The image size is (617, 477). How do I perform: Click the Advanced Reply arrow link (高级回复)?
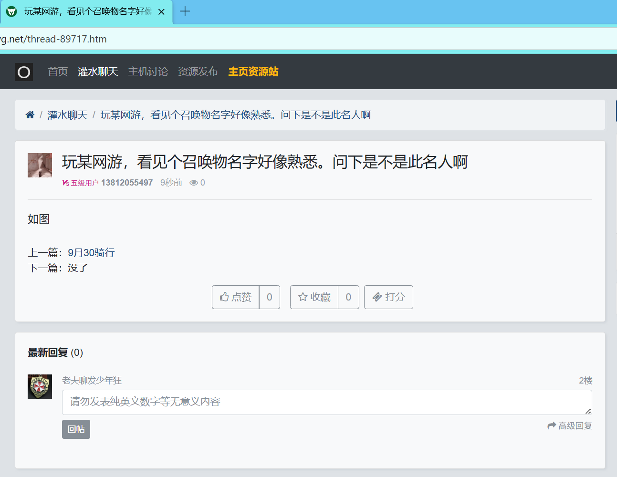coord(570,425)
